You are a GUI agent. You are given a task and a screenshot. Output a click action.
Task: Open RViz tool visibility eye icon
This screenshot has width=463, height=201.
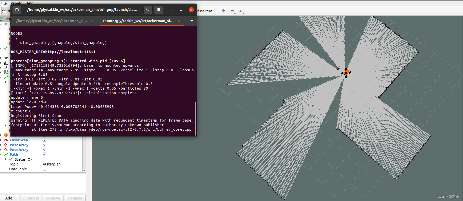coord(240,11)
